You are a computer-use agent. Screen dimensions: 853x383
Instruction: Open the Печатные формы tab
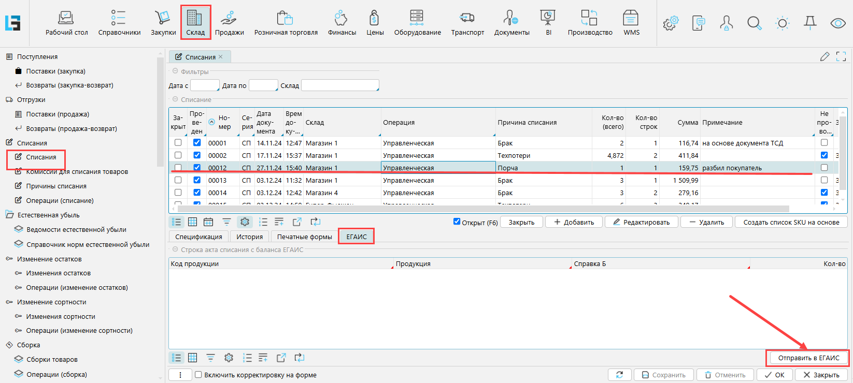[304, 237]
